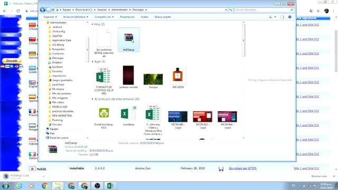The image size is (338, 190).
Task: Select the DroidCam.Setup installer file
Action: coord(104,118)
